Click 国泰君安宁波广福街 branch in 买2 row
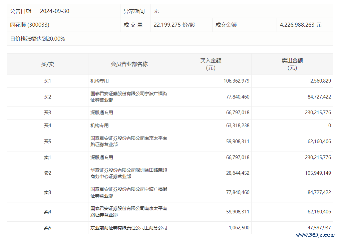 click(129, 97)
